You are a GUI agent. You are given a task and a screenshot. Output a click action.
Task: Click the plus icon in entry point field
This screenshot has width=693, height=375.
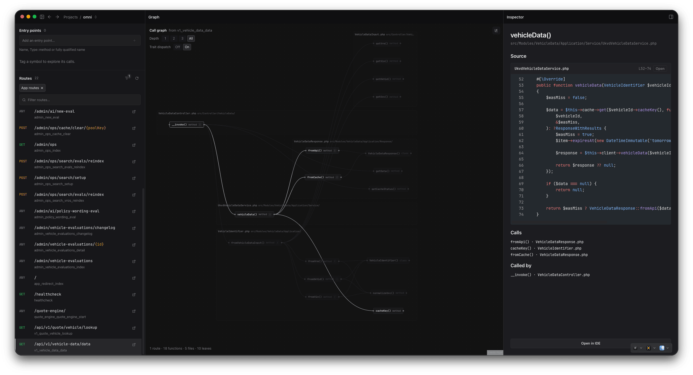point(135,40)
